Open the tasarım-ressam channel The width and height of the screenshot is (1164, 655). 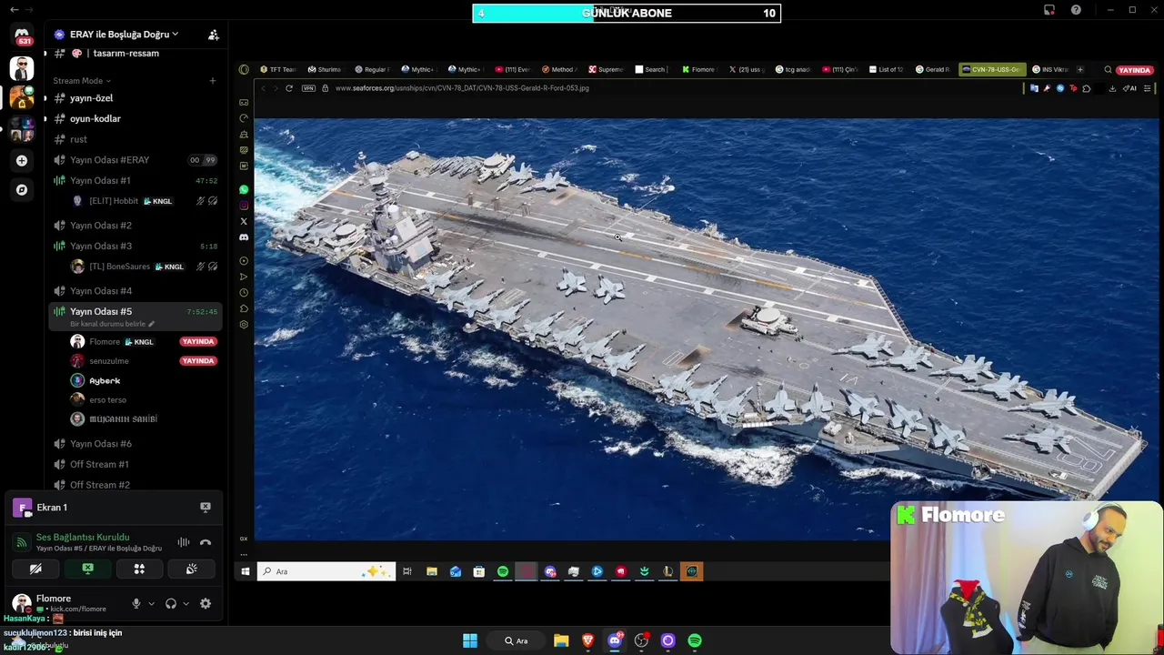(135, 54)
